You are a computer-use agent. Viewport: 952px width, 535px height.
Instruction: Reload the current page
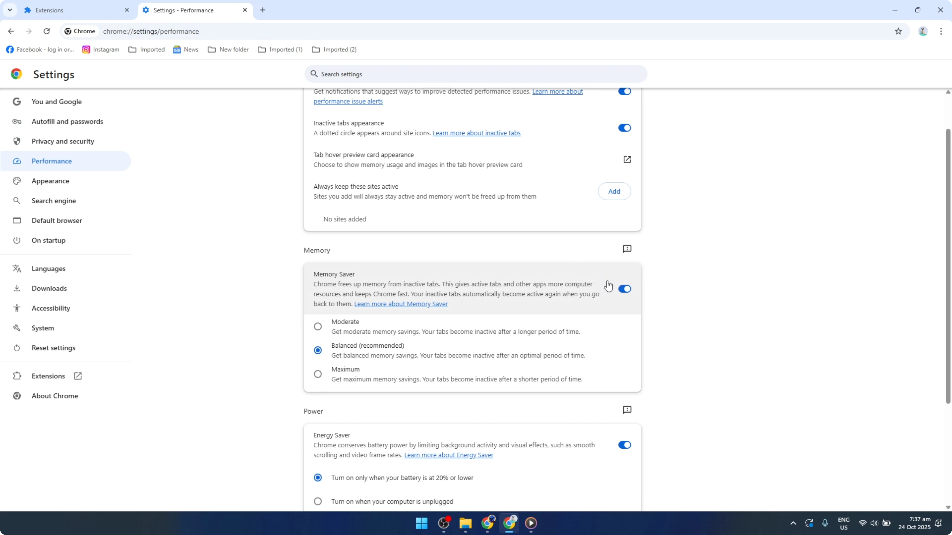coord(47,31)
